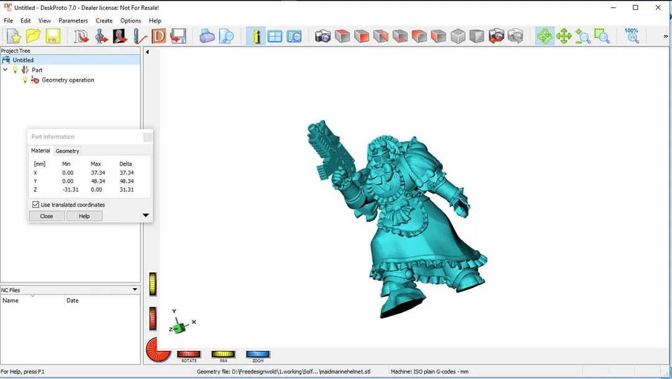Open the Help menu
The height and width of the screenshot is (379, 672).
point(155,21)
